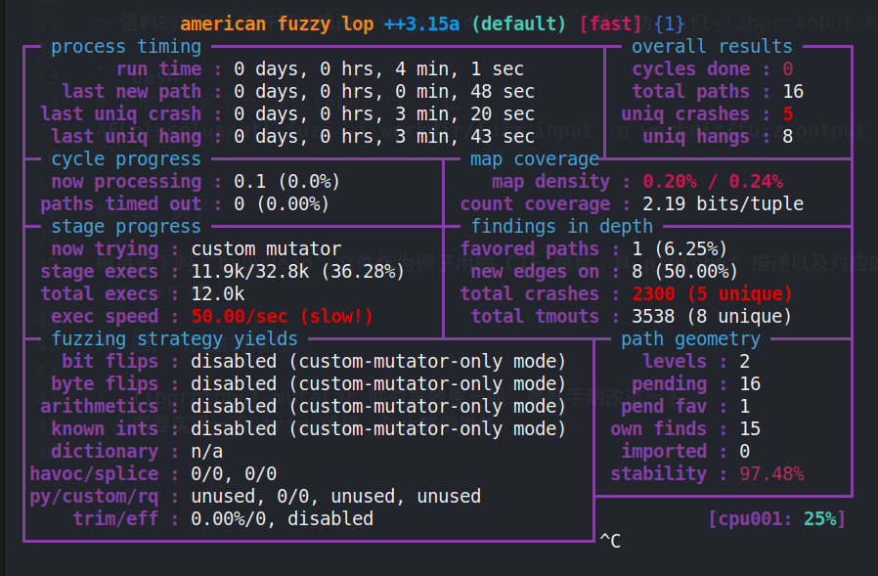Click the "overall results" section header
This screenshot has height=576, width=878.
point(711,46)
